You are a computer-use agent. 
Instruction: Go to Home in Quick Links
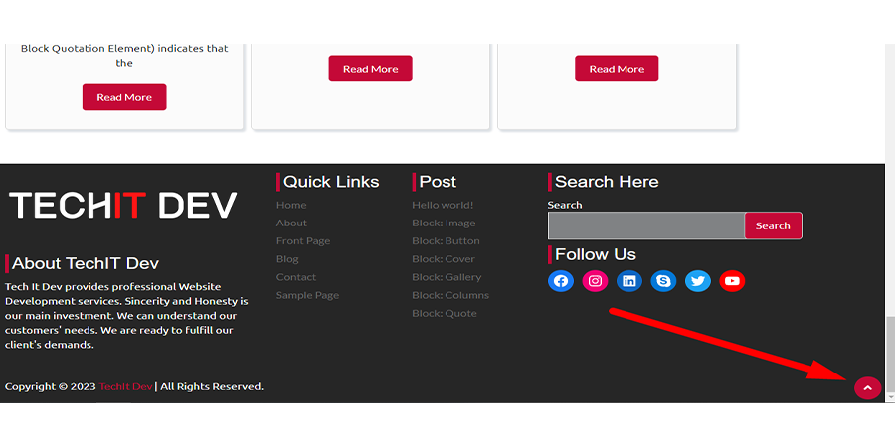click(x=291, y=205)
